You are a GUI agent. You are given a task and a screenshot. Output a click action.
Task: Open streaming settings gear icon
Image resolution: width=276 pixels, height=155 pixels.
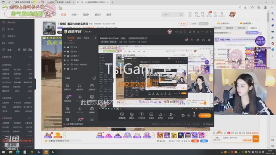pyautogui.click(x=194, y=115)
